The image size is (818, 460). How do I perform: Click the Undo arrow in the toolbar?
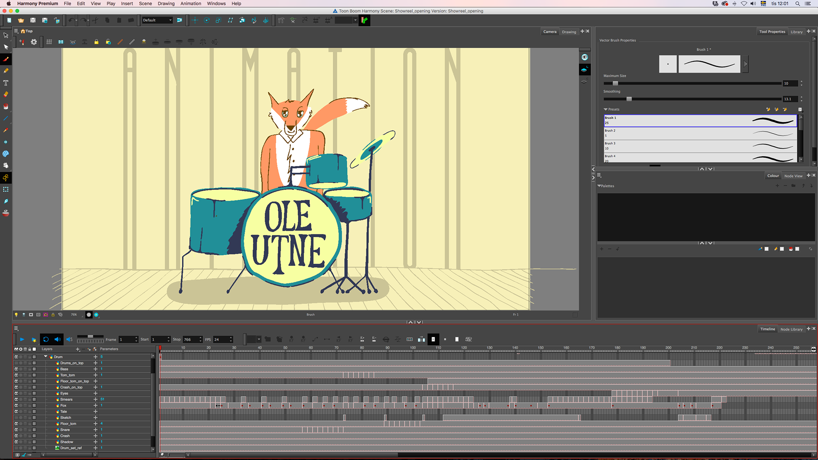(71, 20)
